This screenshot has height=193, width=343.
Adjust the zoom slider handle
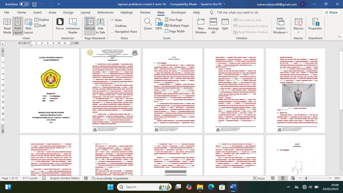pyautogui.click(x=306, y=178)
